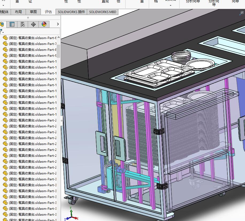Open the FeatureManager design tree tab
This screenshot has width=245, height=221.
(x=2, y=24)
